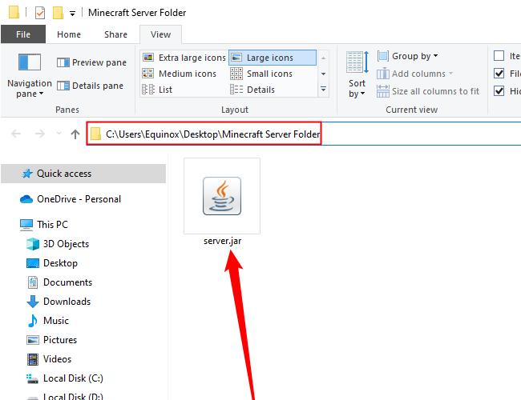The height and width of the screenshot is (400, 521).
Task: Open the Navigation pane dropdown
Action: point(29,76)
